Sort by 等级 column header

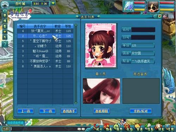point(68,26)
